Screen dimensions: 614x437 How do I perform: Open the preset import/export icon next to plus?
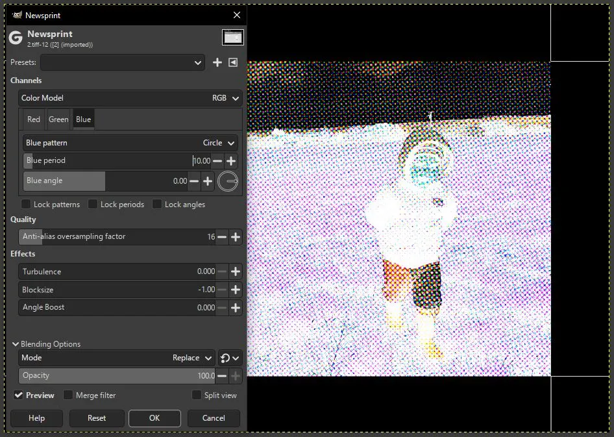(x=234, y=62)
